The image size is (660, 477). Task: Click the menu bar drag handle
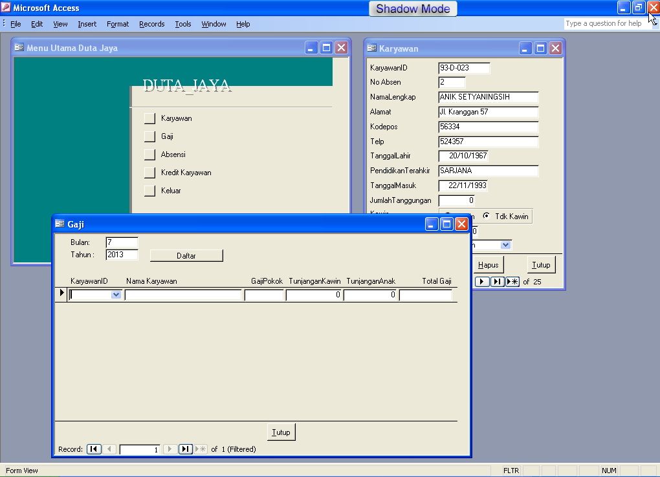(4, 23)
